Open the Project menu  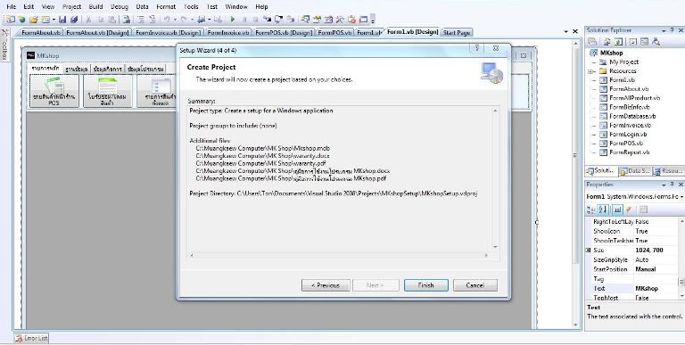coord(71,6)
